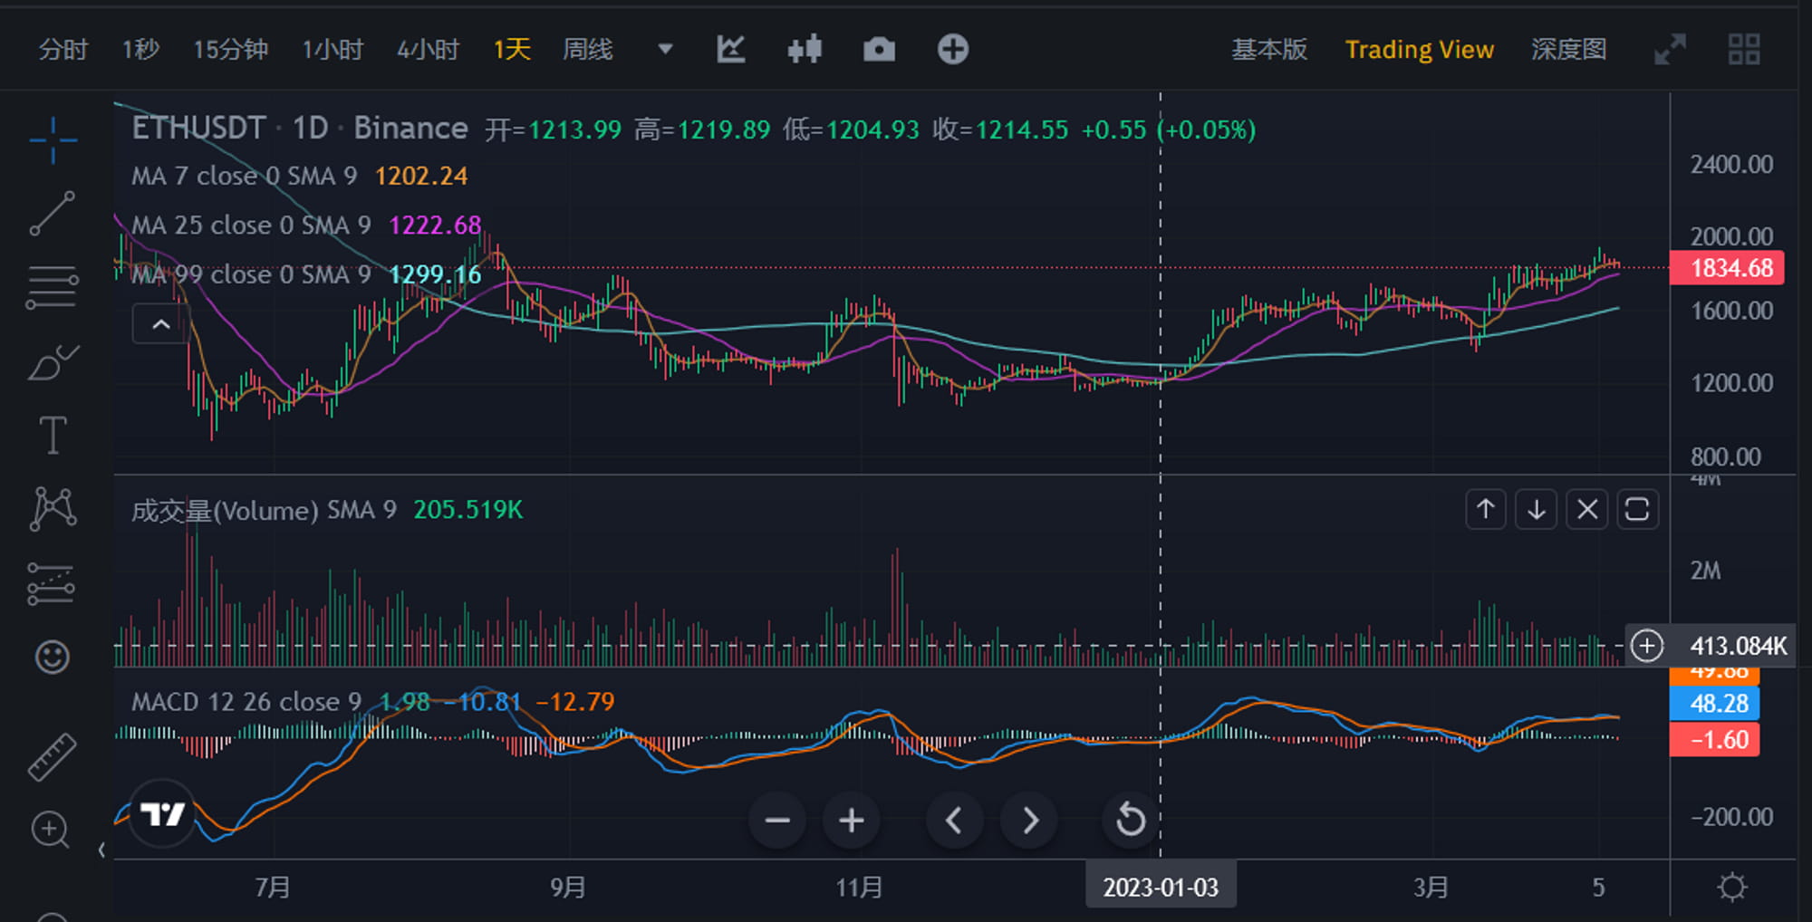Select the crosshair cursor tool
This screenshot has height=922, width=1812.
click(53, 140)
